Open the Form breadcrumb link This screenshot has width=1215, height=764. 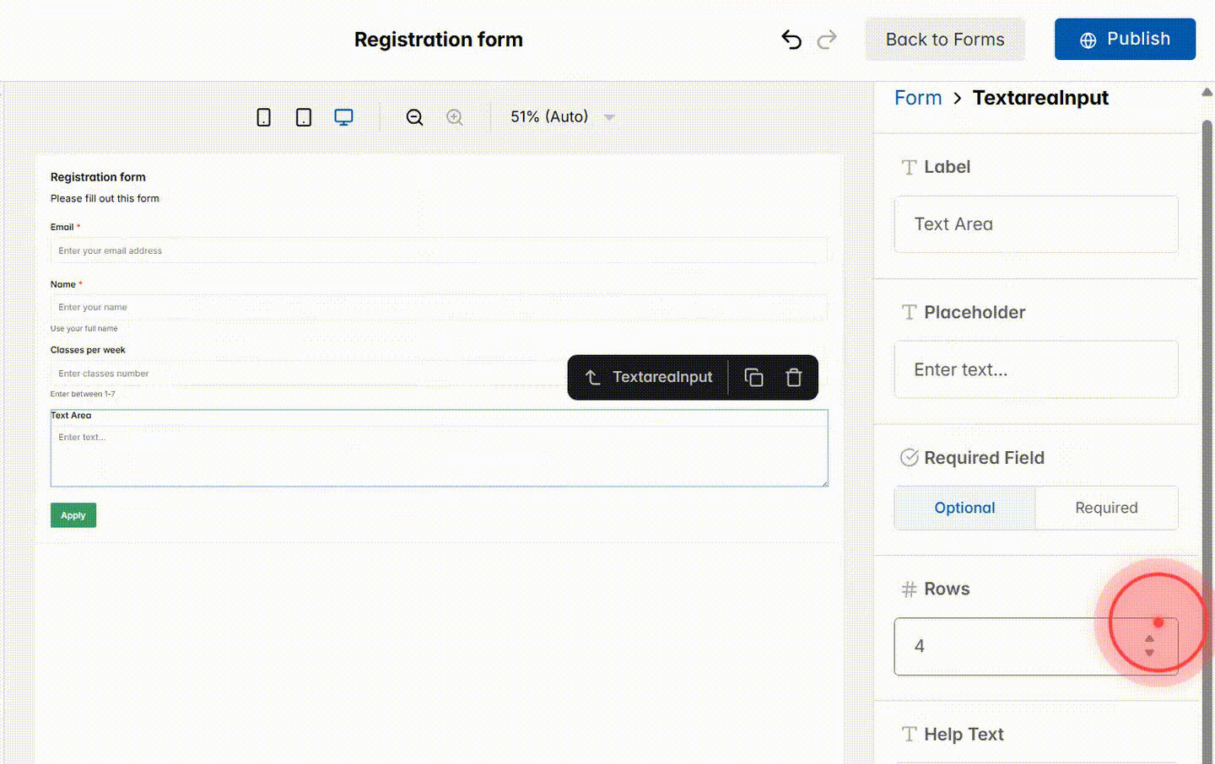[x=918, y=98]
